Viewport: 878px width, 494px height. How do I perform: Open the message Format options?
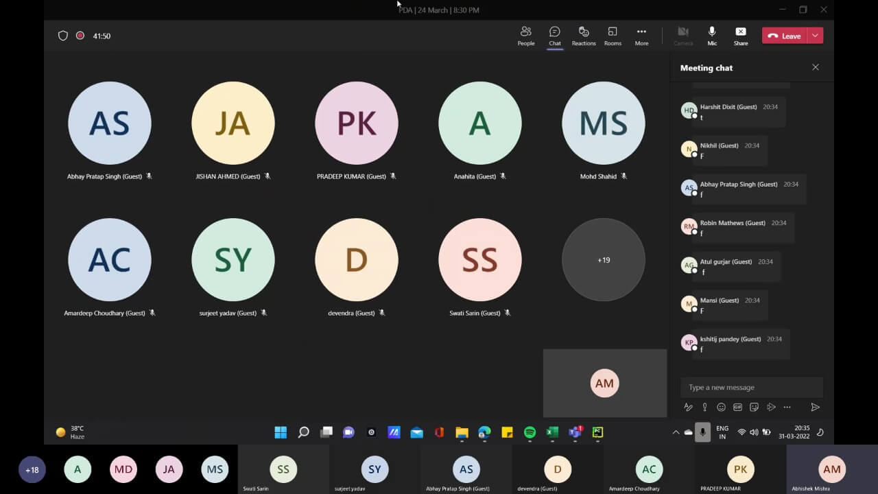pyautogui.click(x=688, y=407)
